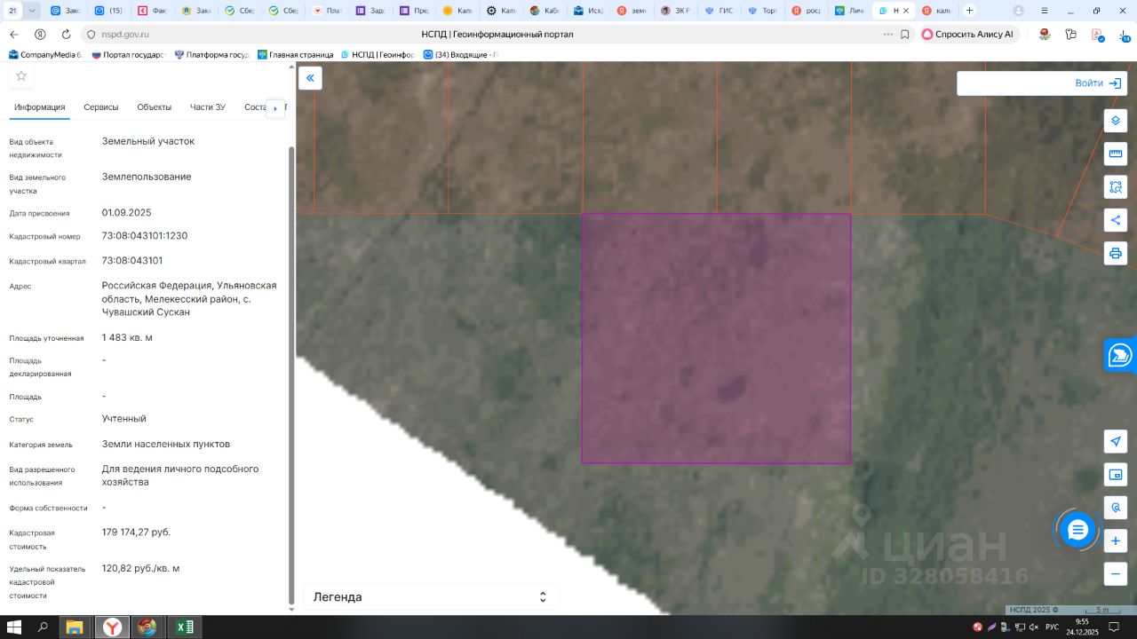Open a new browser tab
Image resolution: width=1137 pixels, height=639 pixels.
coord(969,11)
